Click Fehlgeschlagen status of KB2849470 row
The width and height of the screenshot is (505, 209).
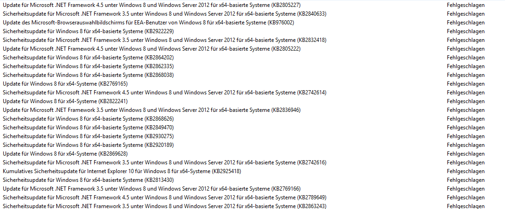click(465, 128)
